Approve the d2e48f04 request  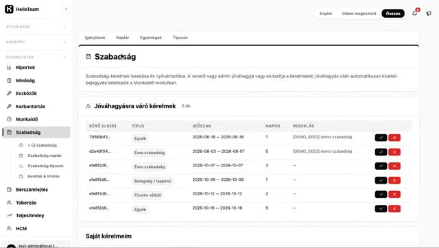click(x=381, y=152)
